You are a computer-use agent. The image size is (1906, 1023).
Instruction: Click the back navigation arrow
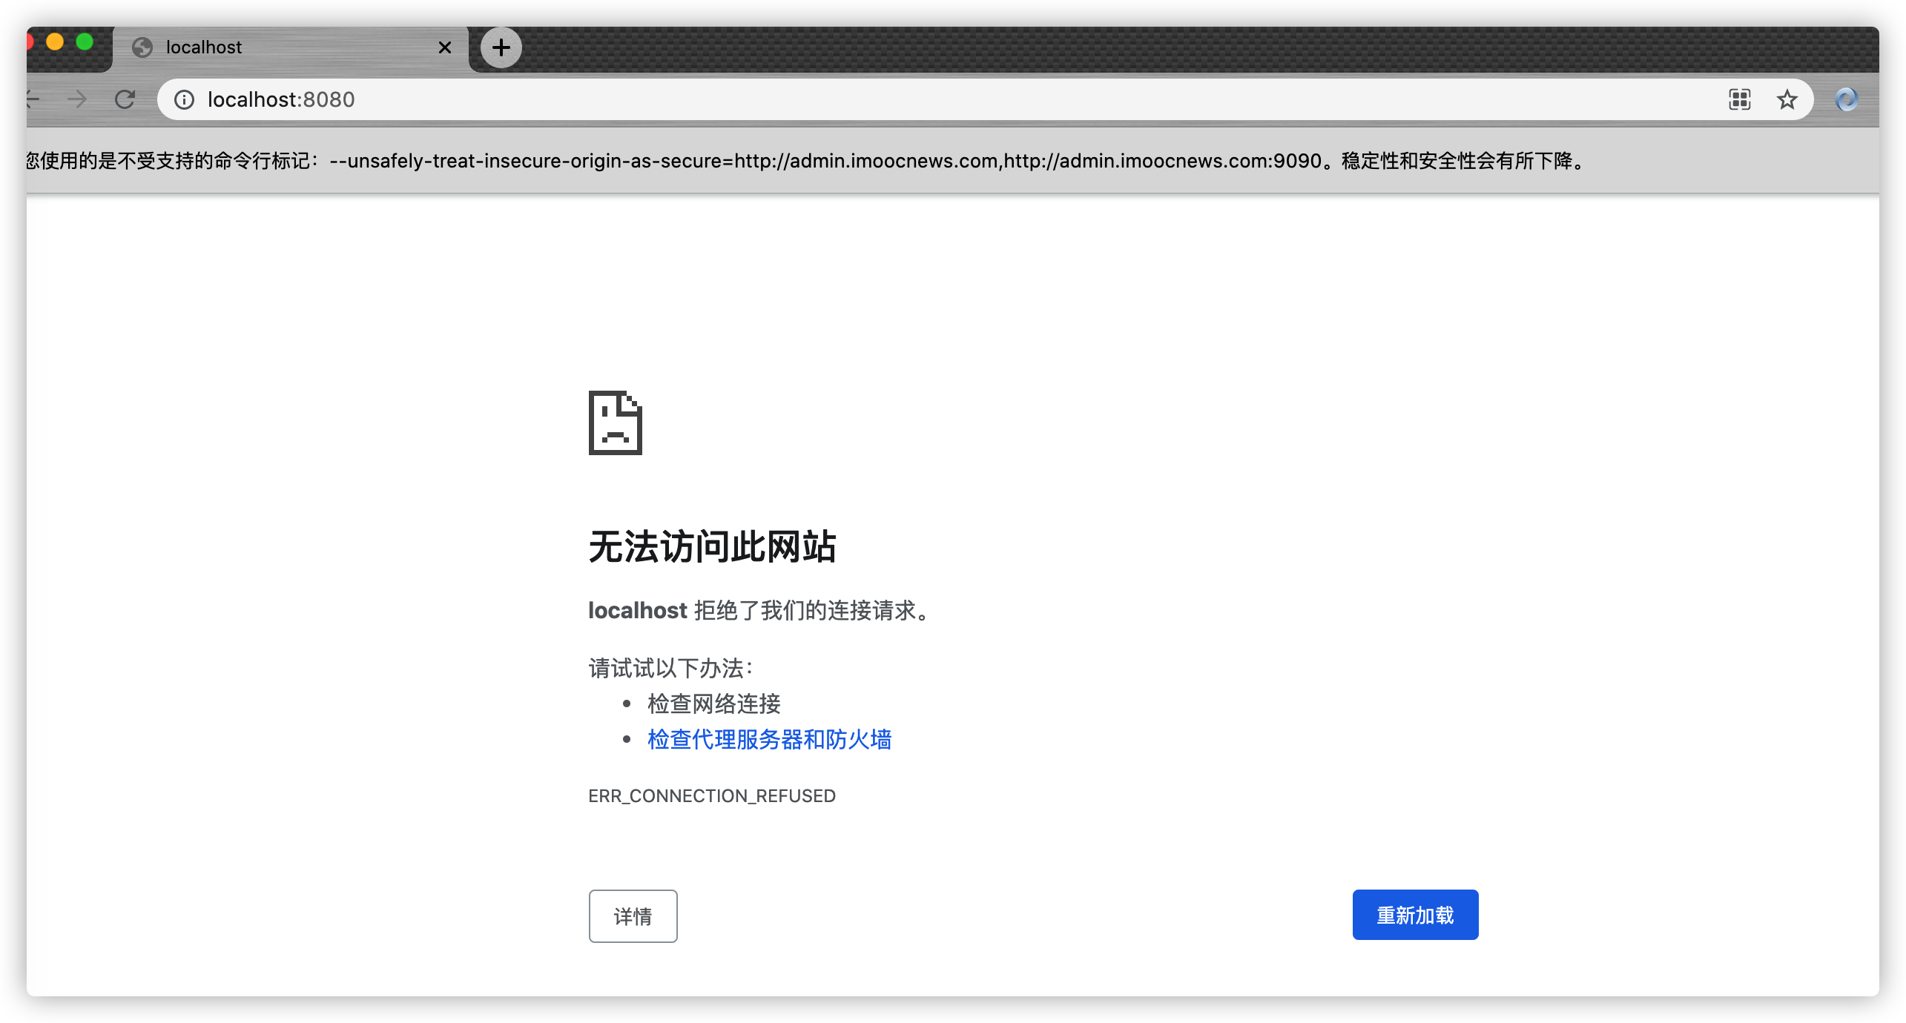[33, 99]
